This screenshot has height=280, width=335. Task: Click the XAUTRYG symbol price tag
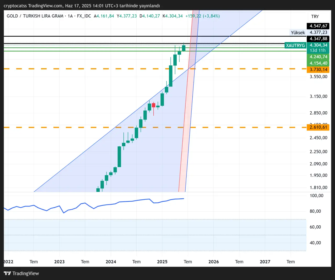point(295,45)
